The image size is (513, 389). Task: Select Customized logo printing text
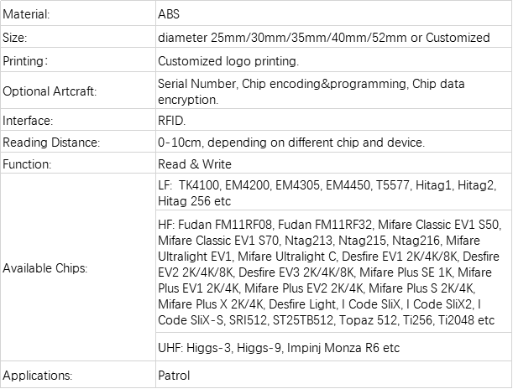tap(228, 62)
